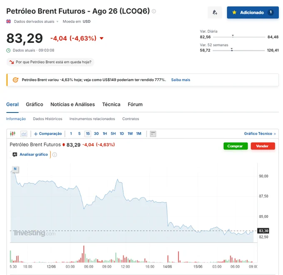Open the info icon next to title
Image resolution: width=283 pixels, height=275 pixels.
(154, 11)
